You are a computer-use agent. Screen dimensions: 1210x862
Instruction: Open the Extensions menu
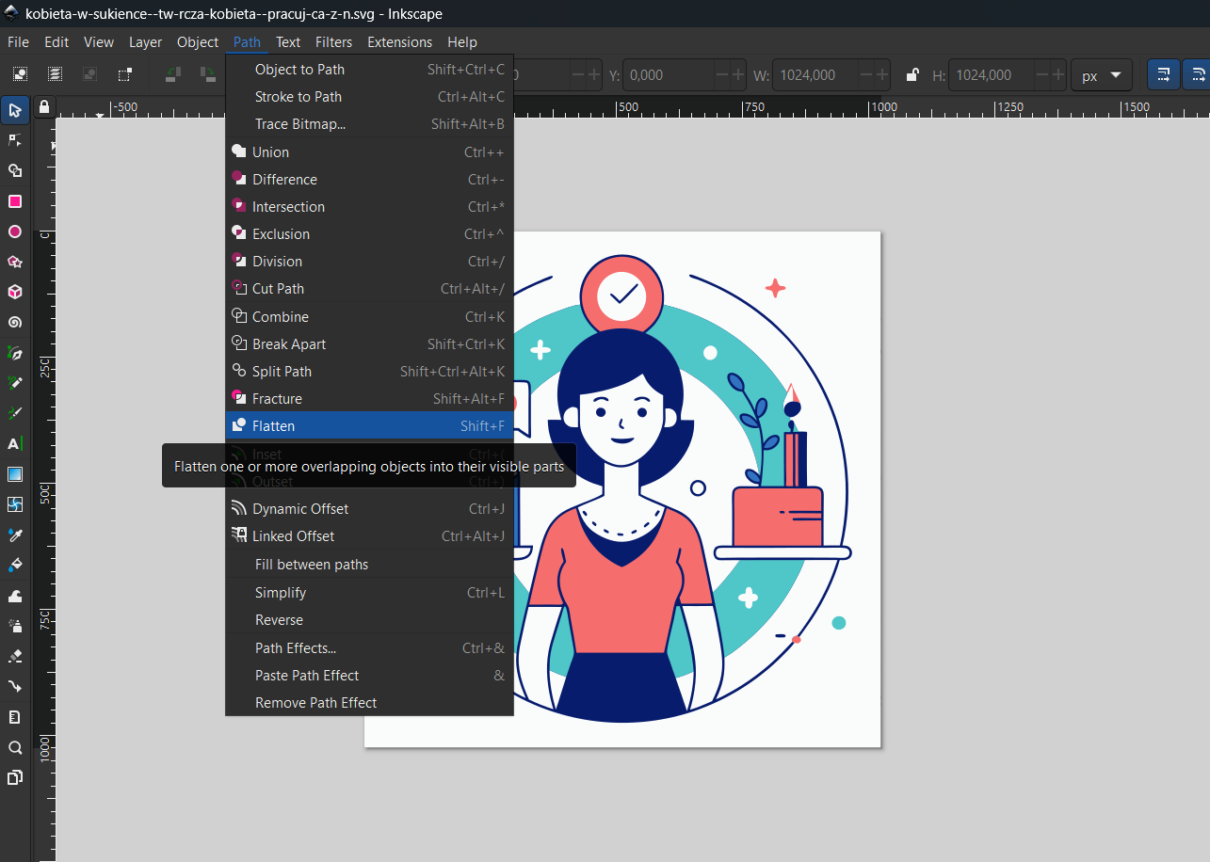(x=400, y=42)
